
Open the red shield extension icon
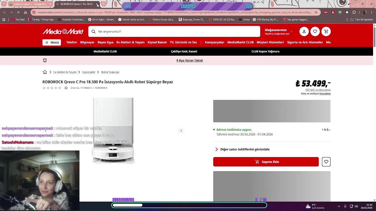pos(333,12)
